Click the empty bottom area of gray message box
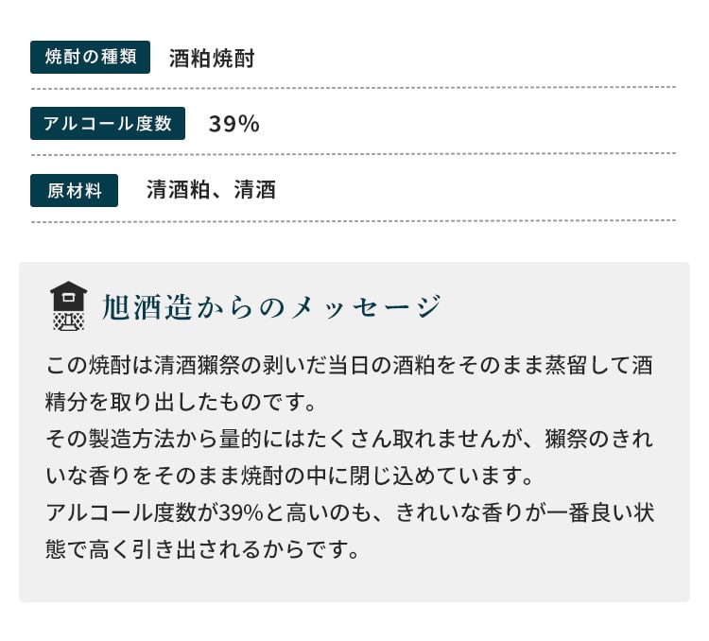The image size is (709, 641). click(x=354, y=582)
